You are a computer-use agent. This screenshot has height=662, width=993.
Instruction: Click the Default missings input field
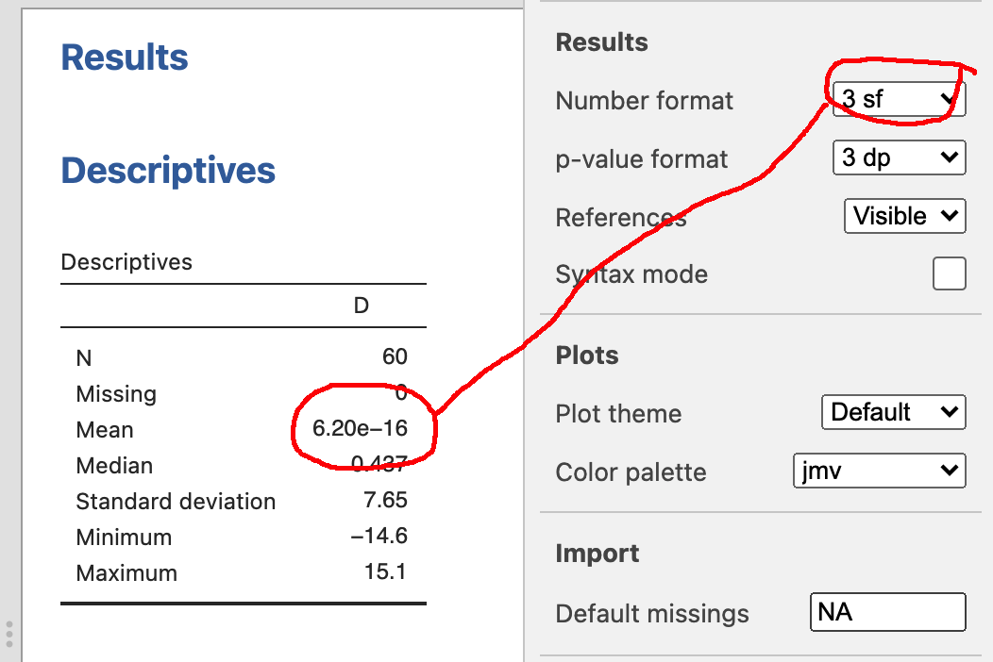[887, 612]
